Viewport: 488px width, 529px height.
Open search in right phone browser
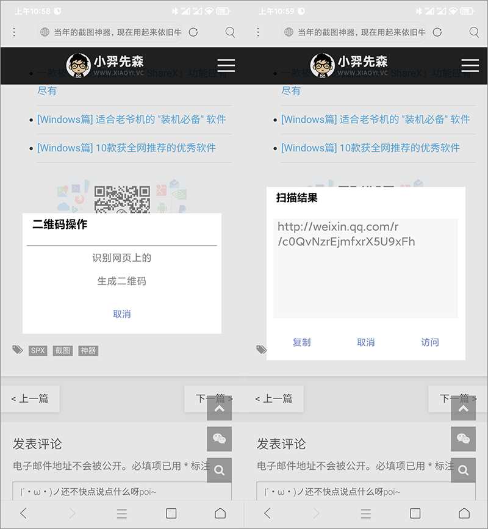click(474, 32)
